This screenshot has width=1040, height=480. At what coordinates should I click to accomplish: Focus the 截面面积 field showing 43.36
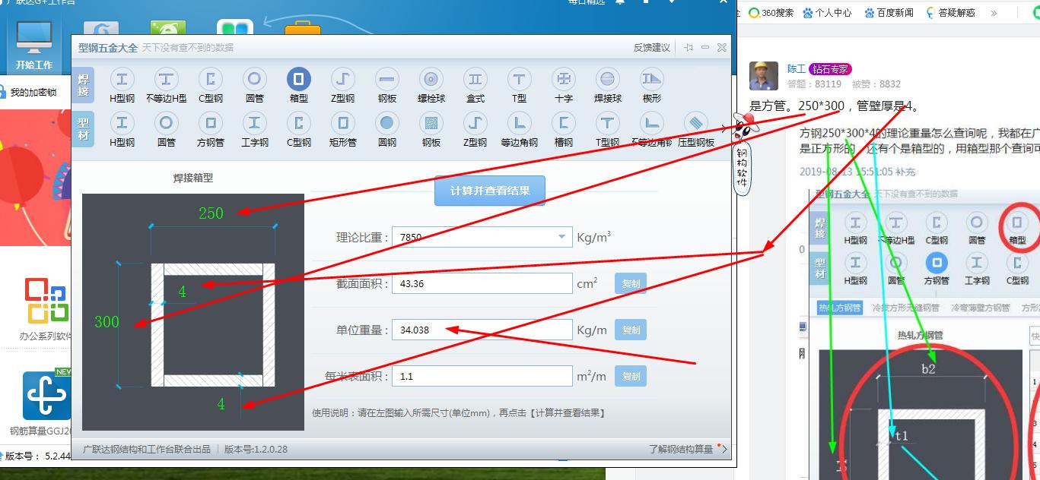482,283
